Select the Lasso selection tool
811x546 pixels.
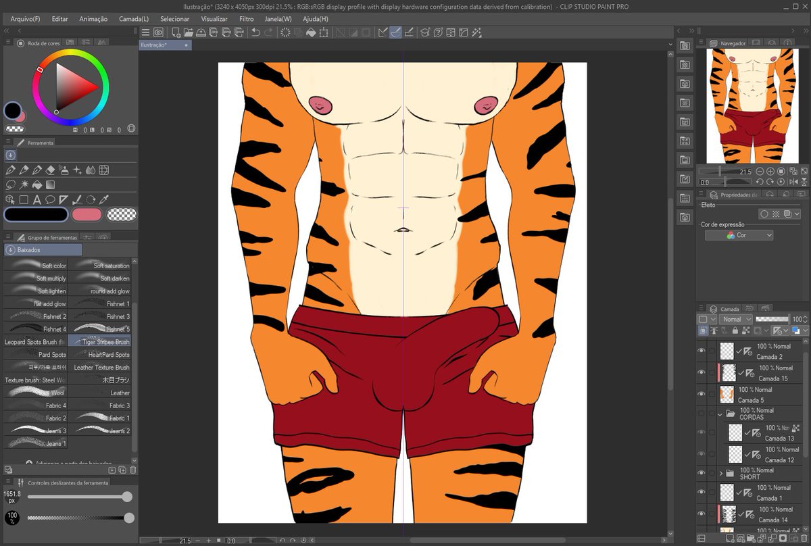(x=11, y=184)
